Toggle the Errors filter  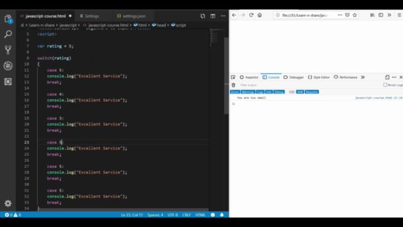(x=235, y=92)
